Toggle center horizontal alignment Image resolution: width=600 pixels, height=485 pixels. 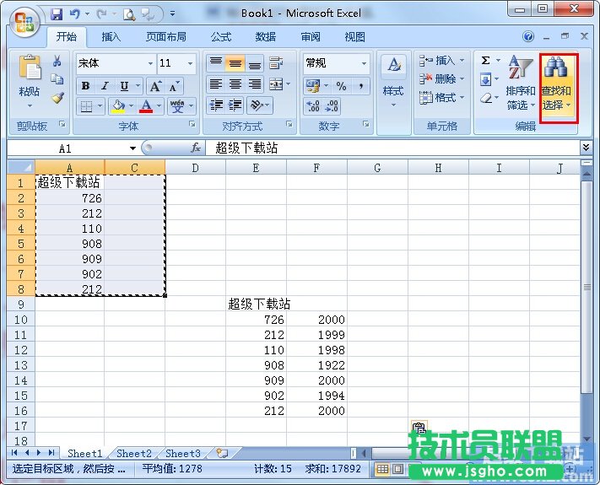point(235,84)
